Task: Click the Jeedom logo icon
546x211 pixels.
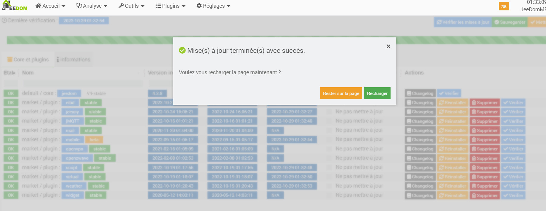Action: [x=14, y=5]
